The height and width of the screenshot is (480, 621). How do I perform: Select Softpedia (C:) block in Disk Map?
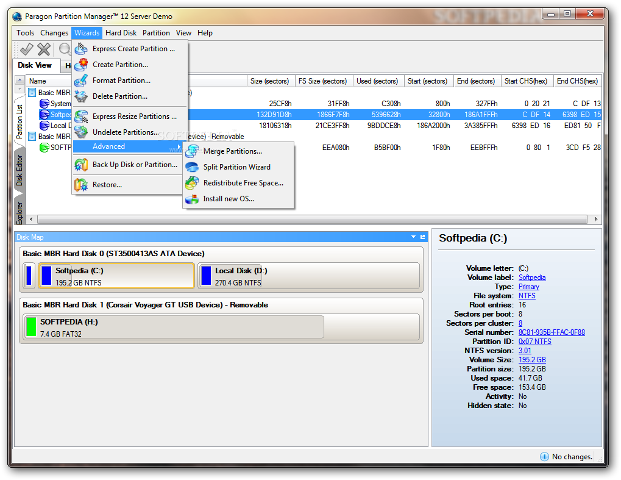tap(116, 276)
